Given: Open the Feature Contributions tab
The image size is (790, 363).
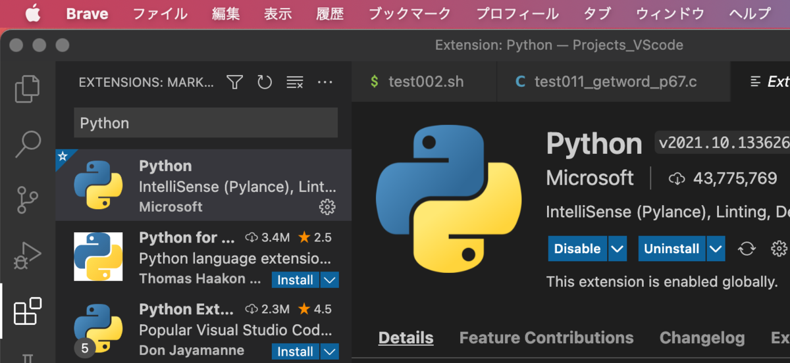Looking at the screenshot, I should (x=546, y=338).
